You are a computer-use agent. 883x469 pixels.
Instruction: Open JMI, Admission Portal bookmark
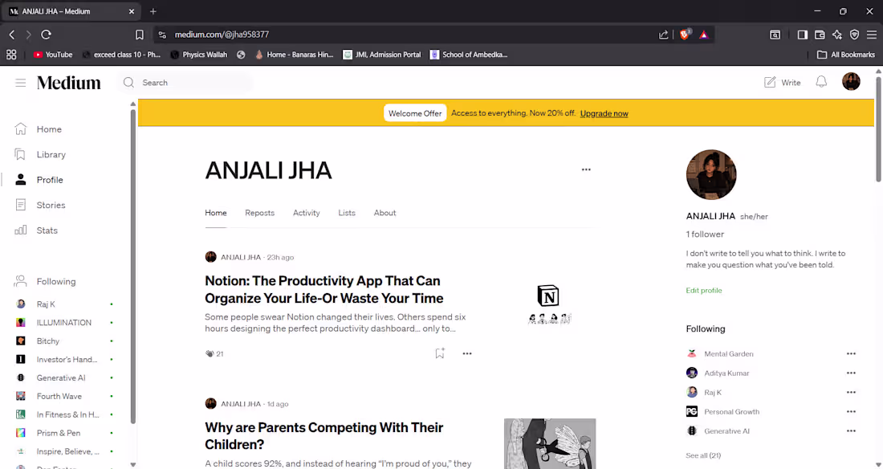(x=382, y=55)
